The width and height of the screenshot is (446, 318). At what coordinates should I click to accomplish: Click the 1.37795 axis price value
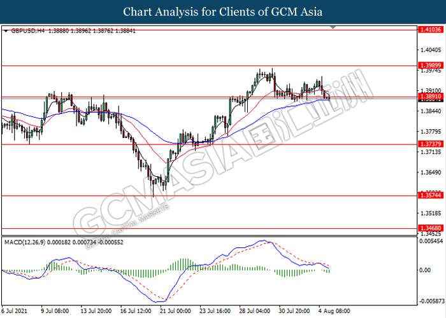431,132
